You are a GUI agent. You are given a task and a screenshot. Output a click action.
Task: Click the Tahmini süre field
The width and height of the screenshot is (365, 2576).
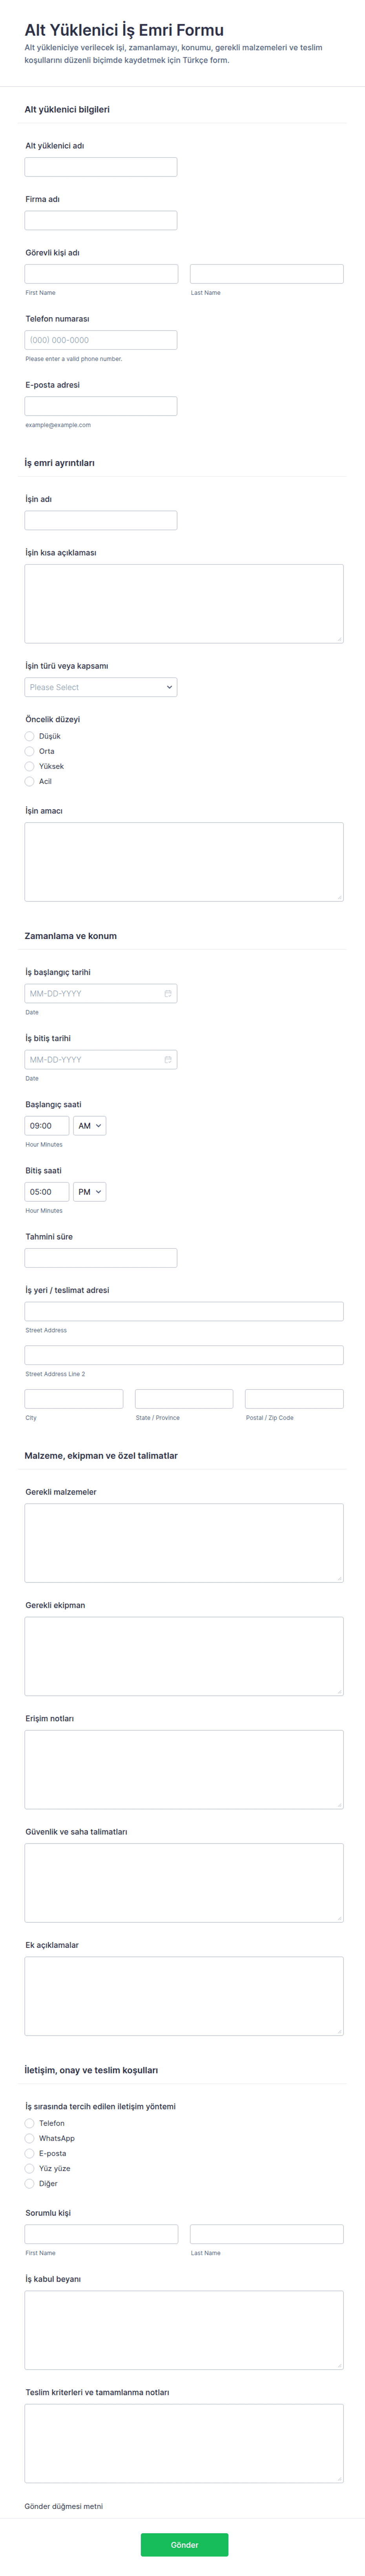click(101, 1258)
